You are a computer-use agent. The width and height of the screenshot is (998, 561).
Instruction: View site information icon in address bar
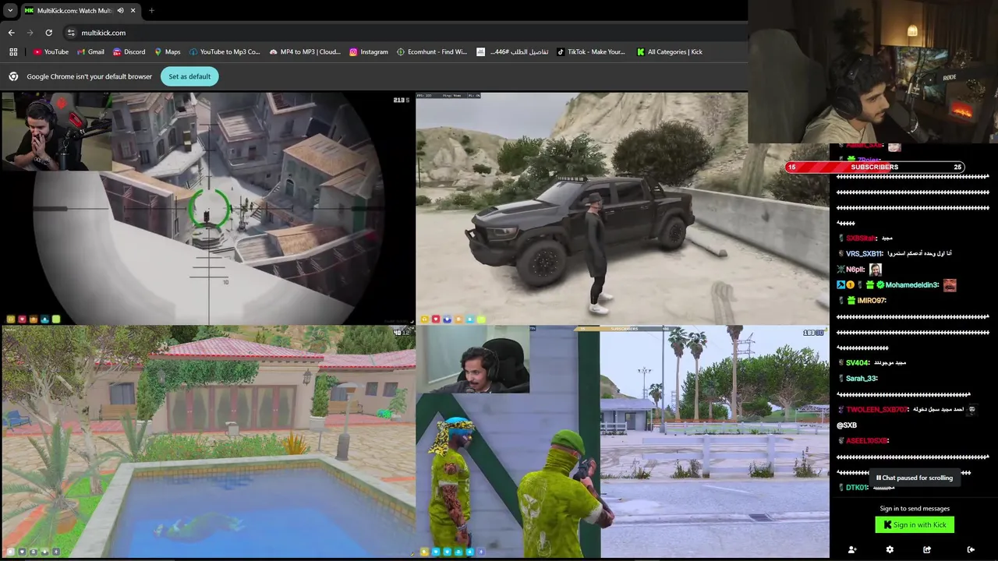point(71,33)
